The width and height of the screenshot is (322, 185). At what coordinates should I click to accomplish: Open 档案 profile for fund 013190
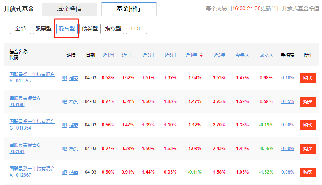pyautogui.click(x=74, y=102)
